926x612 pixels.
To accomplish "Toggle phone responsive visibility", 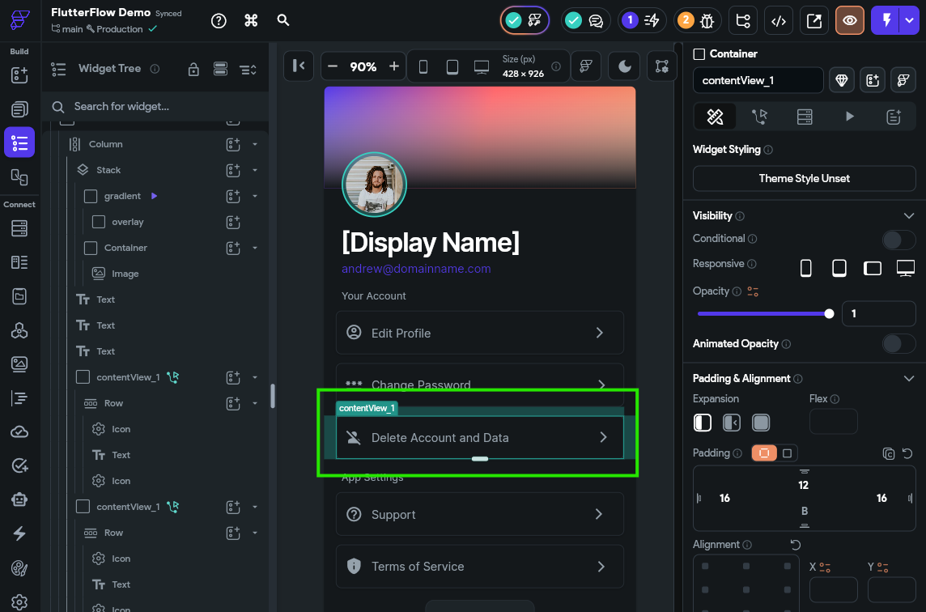I will [x=805, y=268].
